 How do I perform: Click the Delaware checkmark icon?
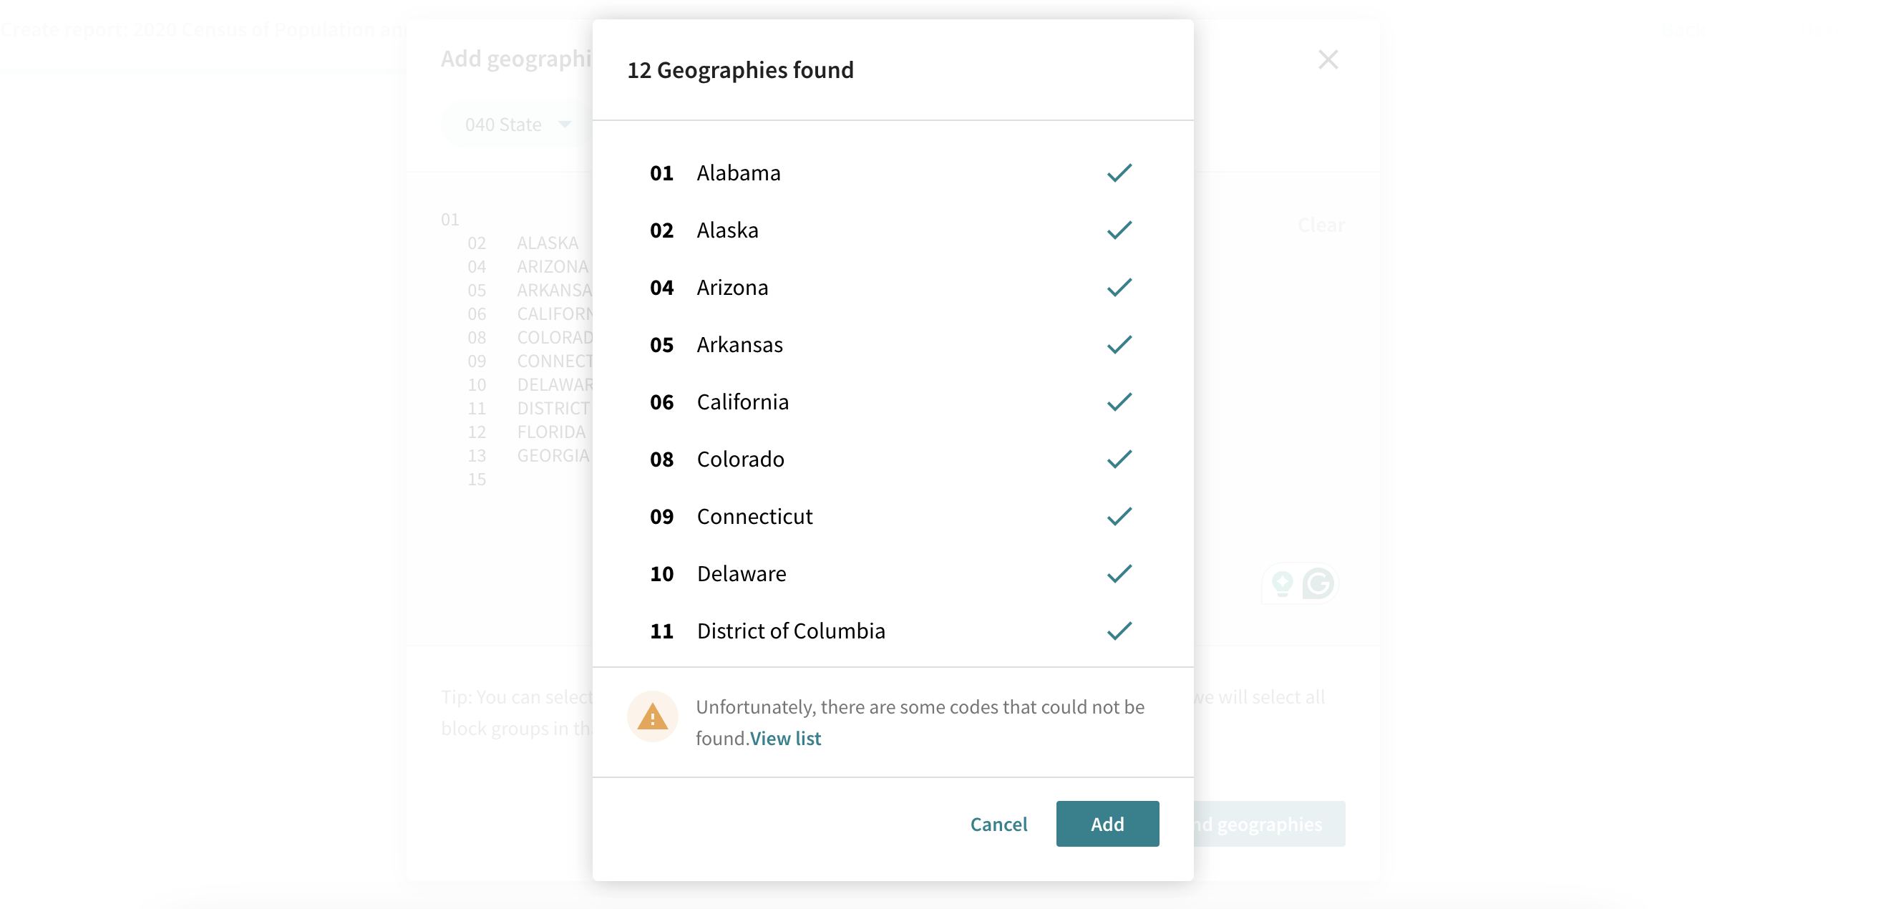click(x=1119, y=574)
